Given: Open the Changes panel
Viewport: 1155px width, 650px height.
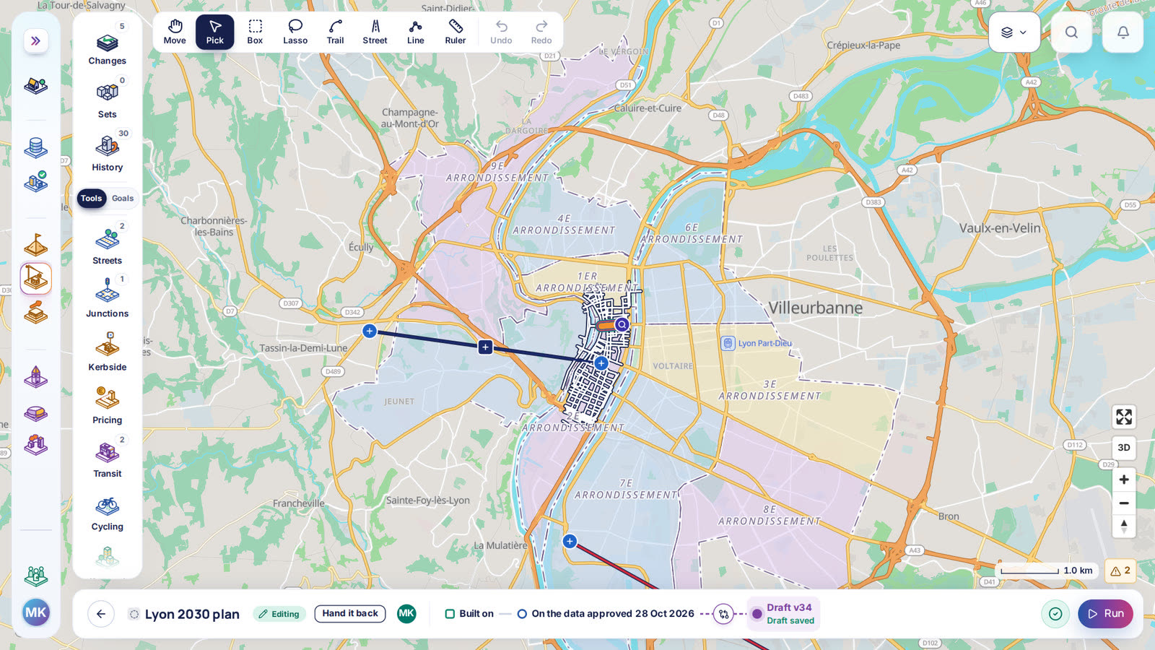Looking at the screenshot, I should pyautogui.click(x=108, y=45).
